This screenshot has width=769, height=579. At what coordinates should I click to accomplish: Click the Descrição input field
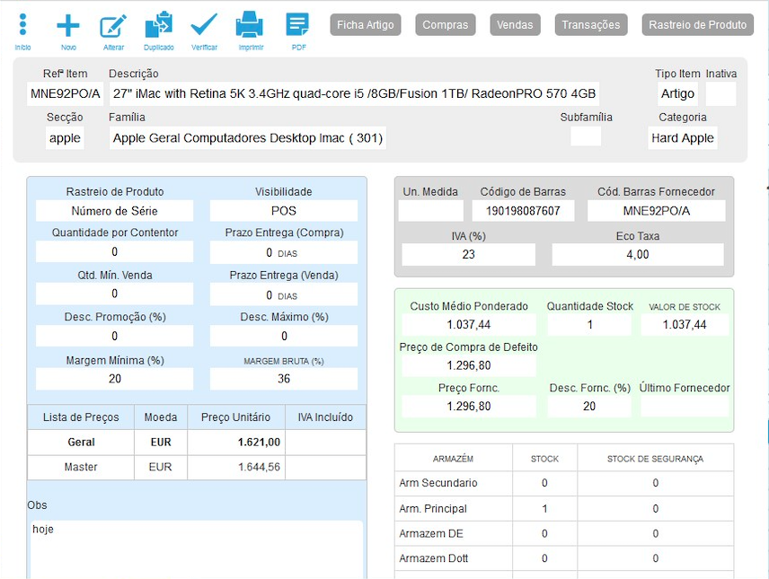point(354,93)
